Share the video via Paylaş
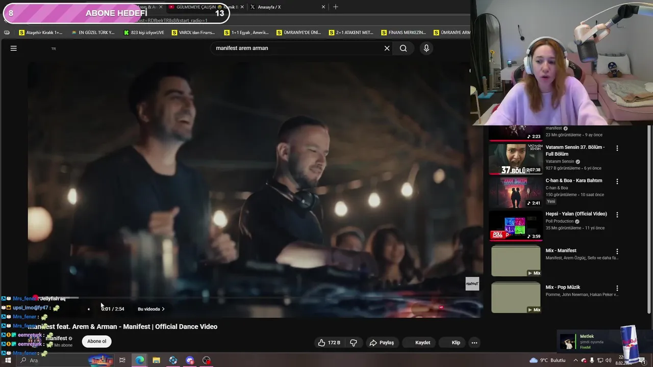 (382, 343)
